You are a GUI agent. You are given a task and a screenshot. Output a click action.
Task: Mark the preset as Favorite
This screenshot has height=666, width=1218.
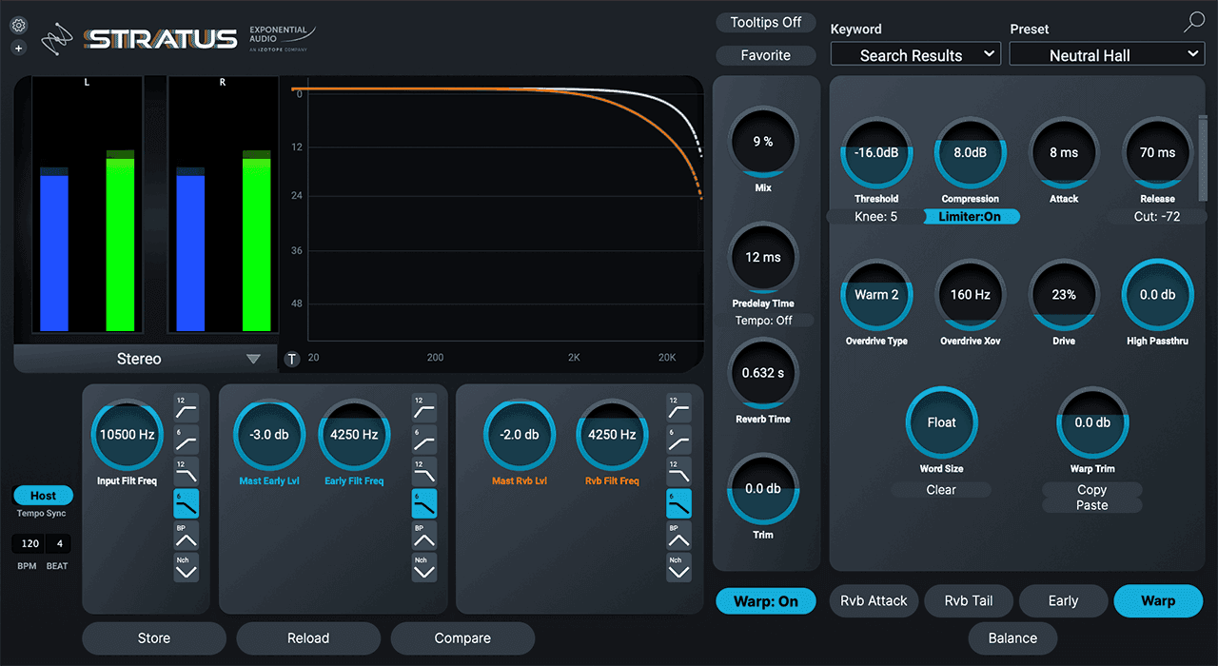[x=766, y=55]
